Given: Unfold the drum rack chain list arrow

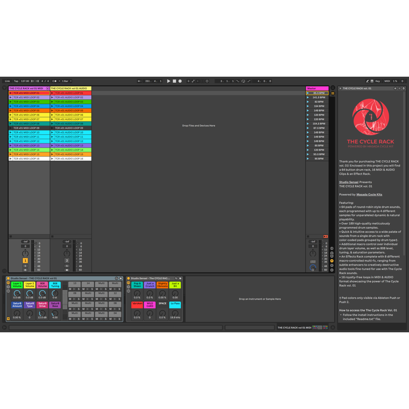Looking at the screenshot, I should pos(8,318).
